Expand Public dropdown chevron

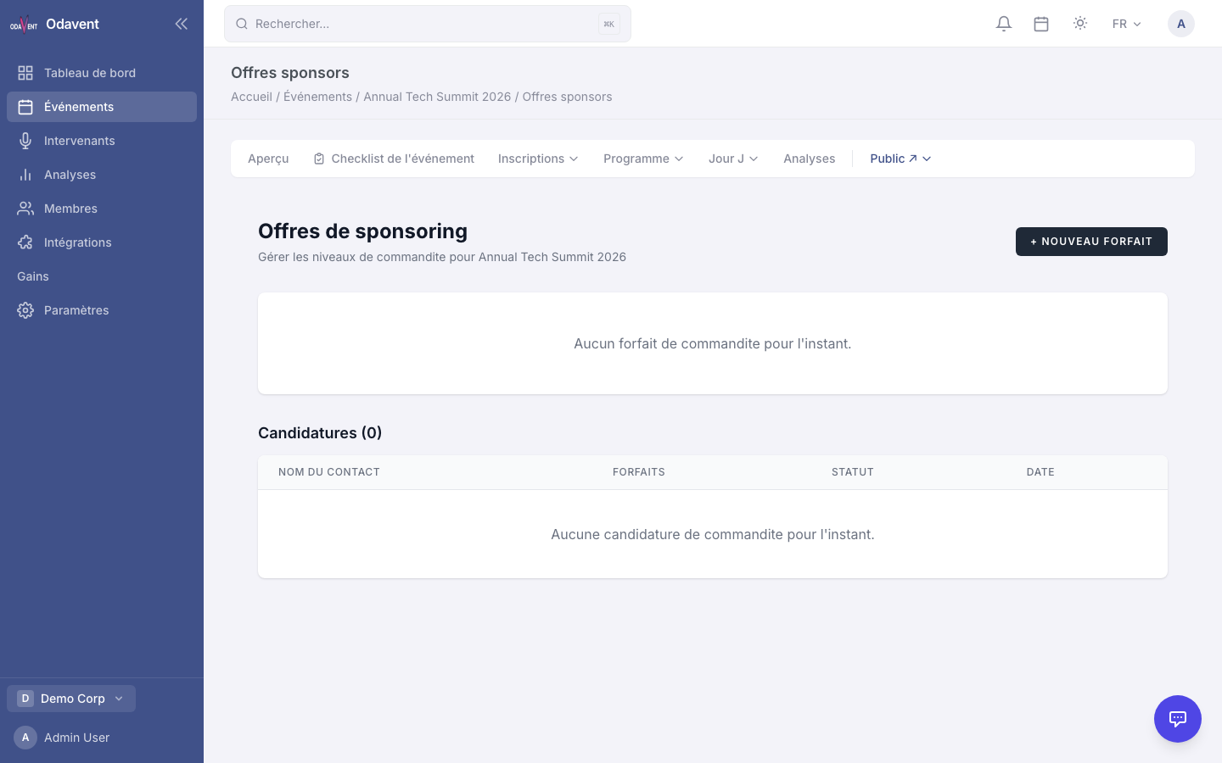click(x=927, y=159)
